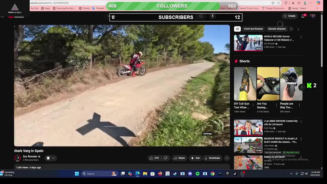Click the "1.6M views 5 days ago" text
The height and width of the screenshot is (184, 327).
coord(28,167)
